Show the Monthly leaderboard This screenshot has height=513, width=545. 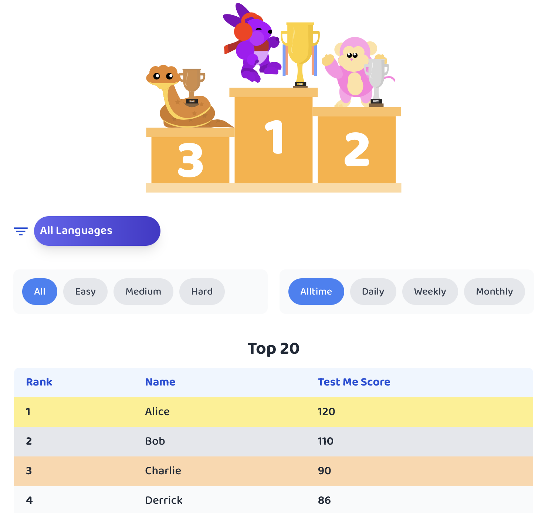coord(494,292)
